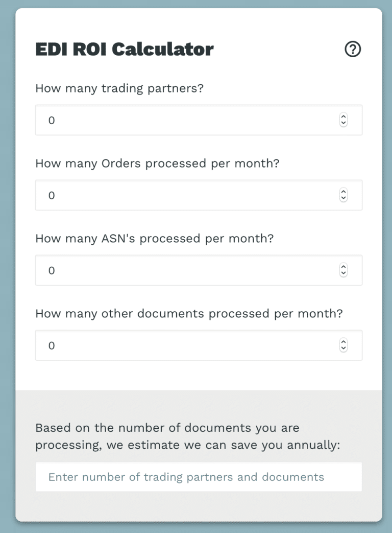Step up the other documents value
The image size is (392, 533).
[344, 342]
